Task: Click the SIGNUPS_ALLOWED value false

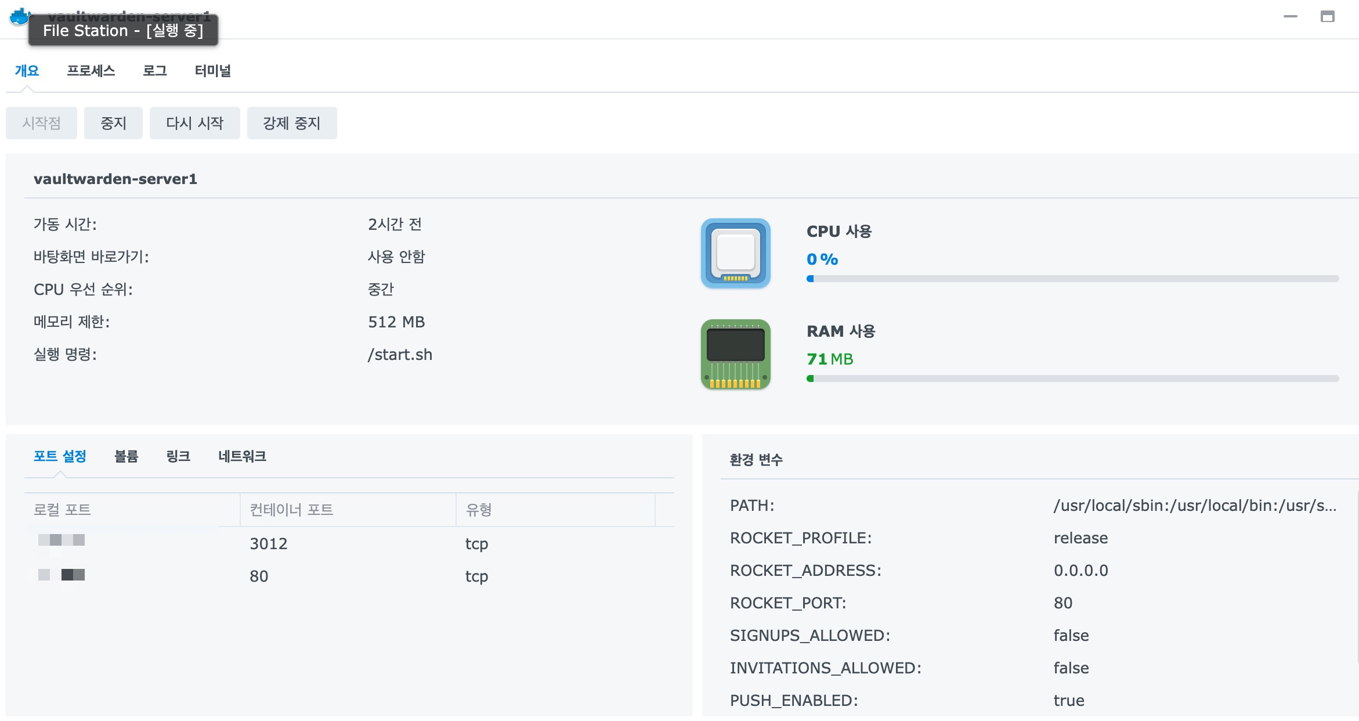Action: click(x=1071, y=635)
